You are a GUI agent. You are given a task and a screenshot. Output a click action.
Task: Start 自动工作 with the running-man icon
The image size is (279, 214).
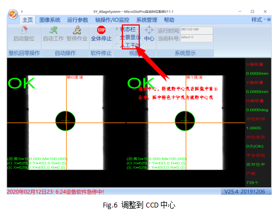[53, 30]
